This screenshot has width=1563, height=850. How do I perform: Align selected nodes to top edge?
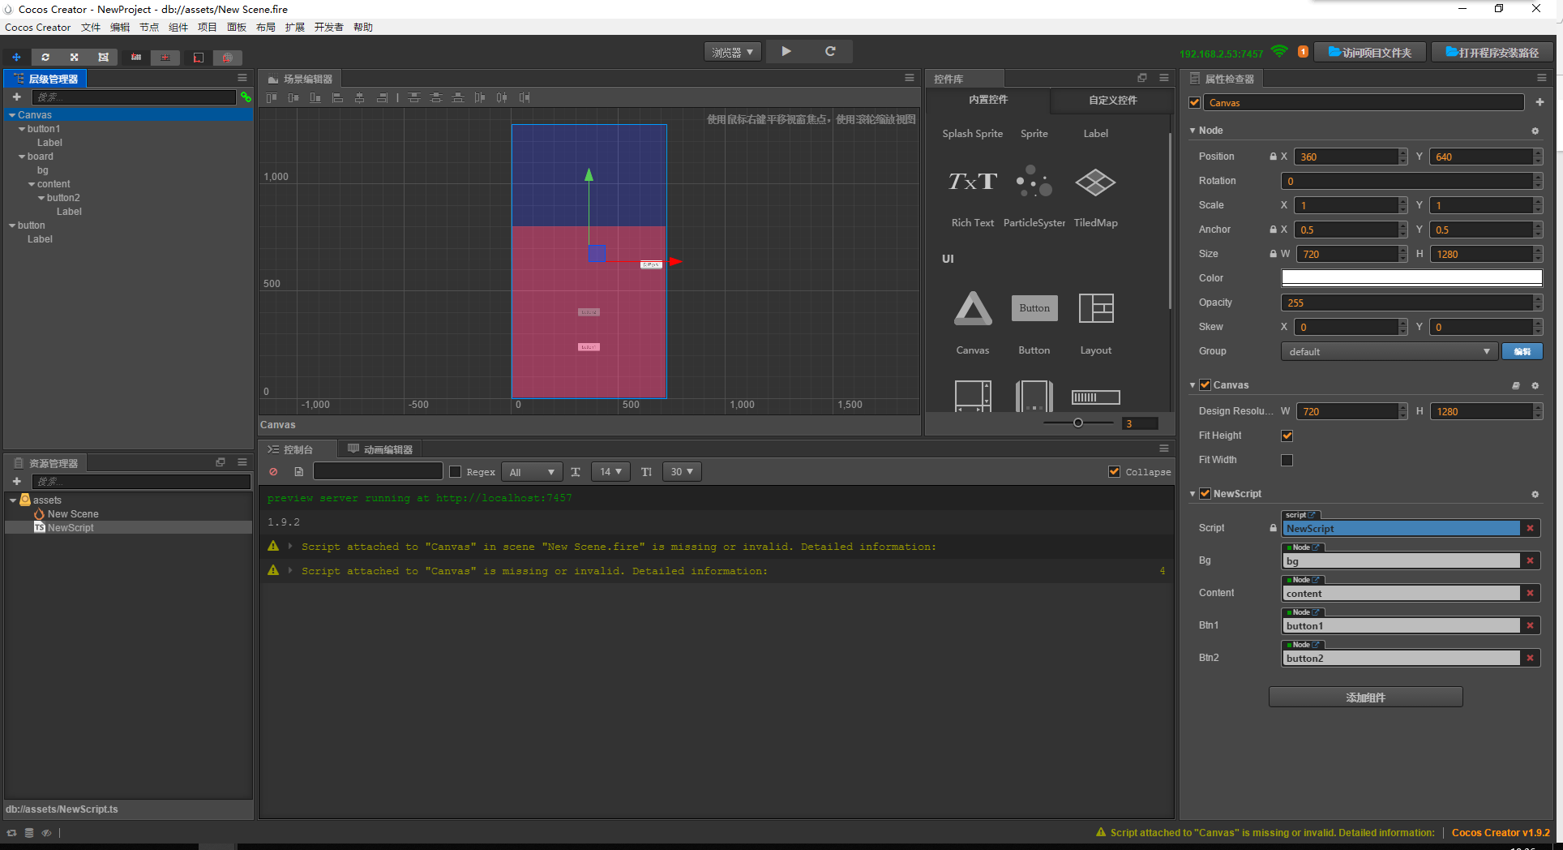point(272,97)
